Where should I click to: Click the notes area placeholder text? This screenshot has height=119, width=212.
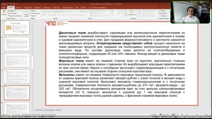pyautogui.click(x=48, y=110)
